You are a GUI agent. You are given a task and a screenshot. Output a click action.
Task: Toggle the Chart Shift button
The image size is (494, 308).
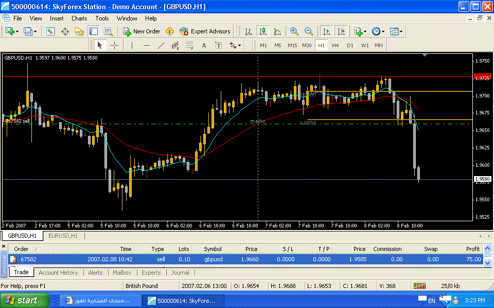[341, 31]
